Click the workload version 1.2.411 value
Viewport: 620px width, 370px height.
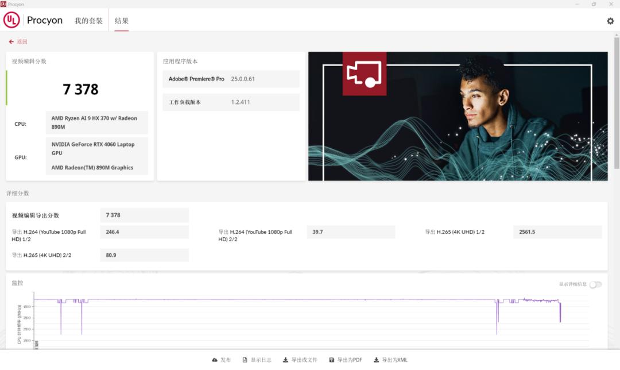[x=241, y=102]
